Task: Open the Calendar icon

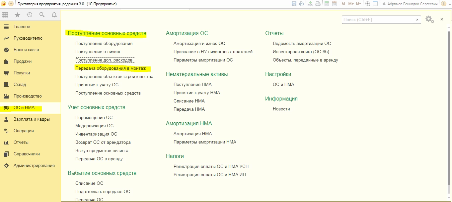Action: pyautogui.click(x=334, y=4)
